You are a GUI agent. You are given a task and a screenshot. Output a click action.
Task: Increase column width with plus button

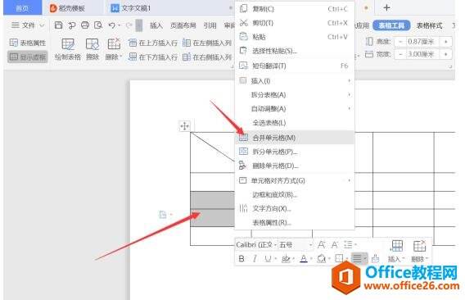[445, 54]
